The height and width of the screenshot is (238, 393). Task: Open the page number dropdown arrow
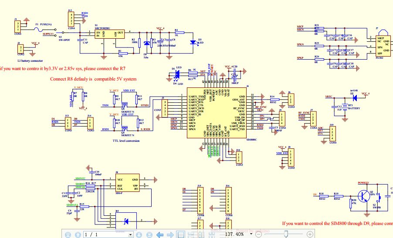(x=130, y=235)
